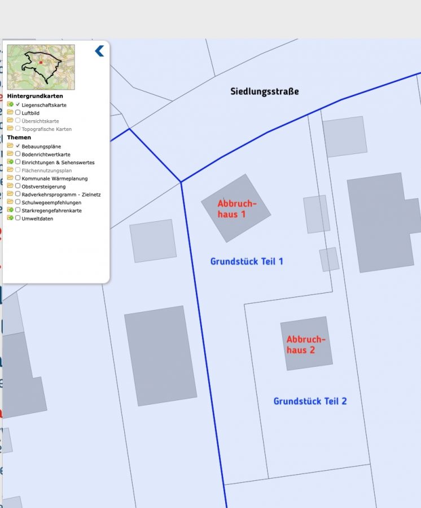Collapse the layer panel with the blue chevron
421x508 pixels.
99,51
